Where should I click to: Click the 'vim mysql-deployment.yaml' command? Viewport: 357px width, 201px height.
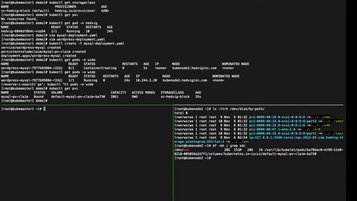tap(73, 35)
